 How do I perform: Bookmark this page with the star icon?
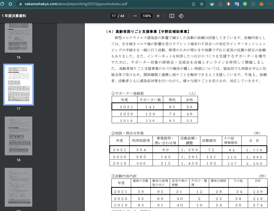pyautogui.click(x=202, y=4)
